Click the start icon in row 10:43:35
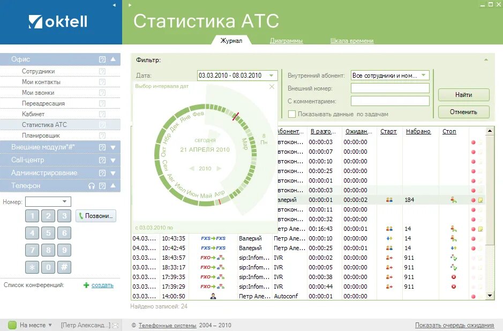This screenshot has height=331, width=503. [x=389, y=238]
